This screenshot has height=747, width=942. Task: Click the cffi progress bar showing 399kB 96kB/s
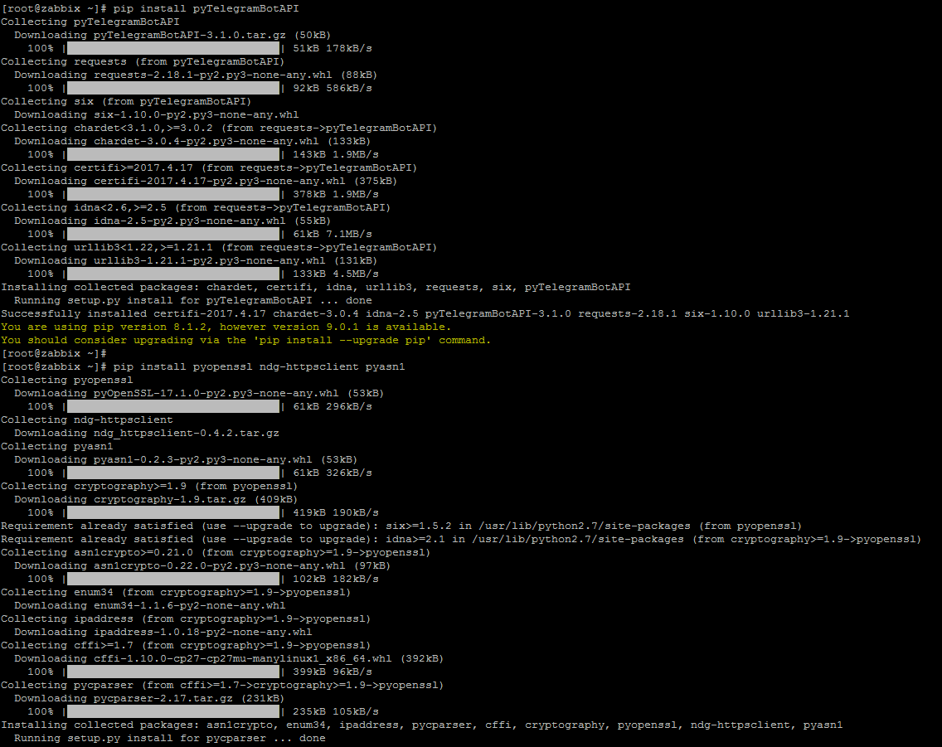173,672
